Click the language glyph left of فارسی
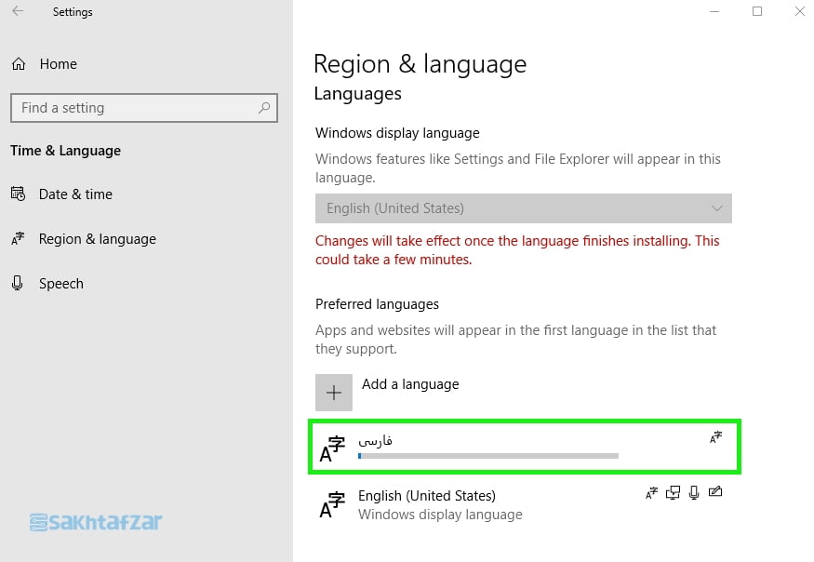This screenshot has height=562, width=814. point(332,448)
